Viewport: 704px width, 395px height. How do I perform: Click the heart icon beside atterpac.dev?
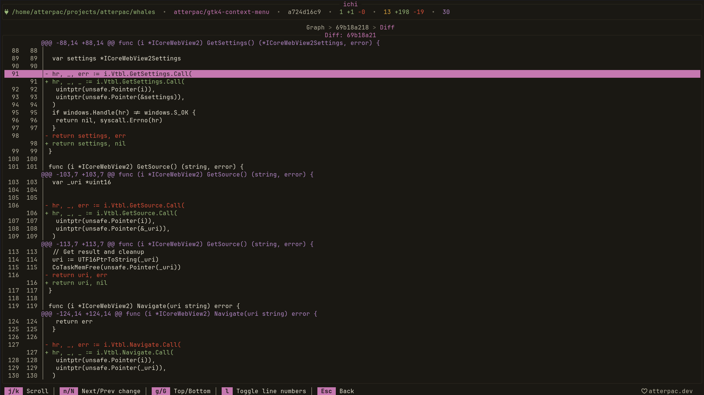[644, 391]
